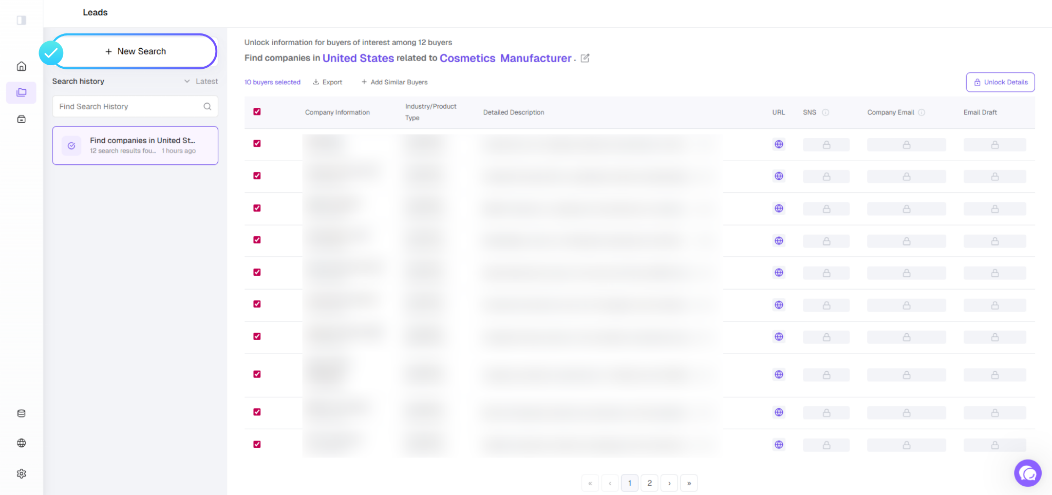The image size is (1052, 495).
Task: Click the Email Draft column header
Action: click(980, 112)
